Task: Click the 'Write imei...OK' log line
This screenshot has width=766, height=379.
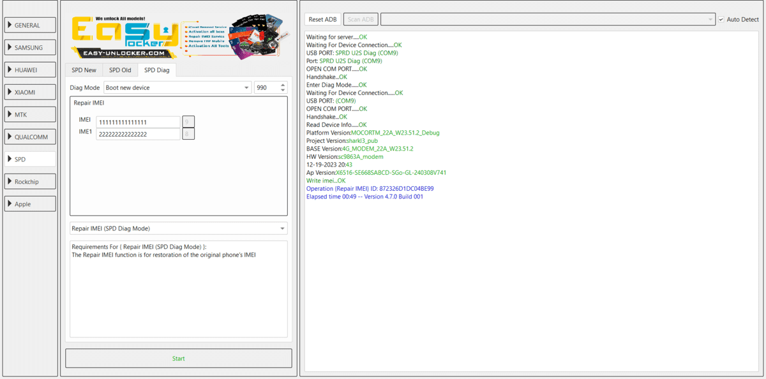Action: point(326,181)
